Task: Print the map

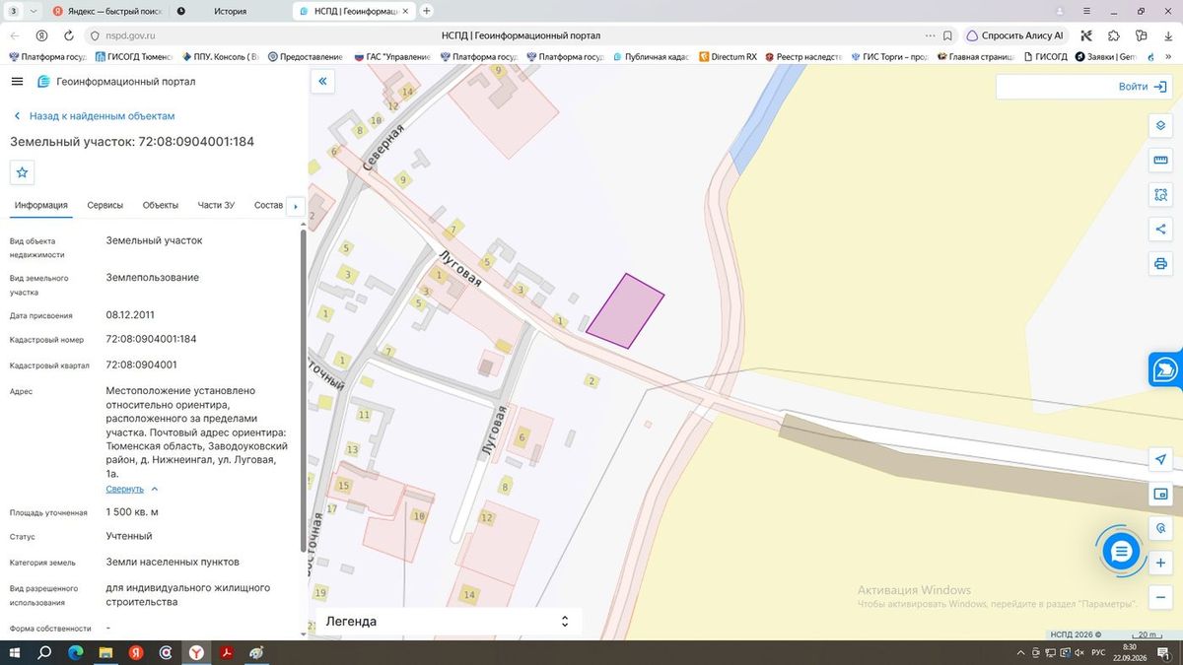Action: 1160,264
